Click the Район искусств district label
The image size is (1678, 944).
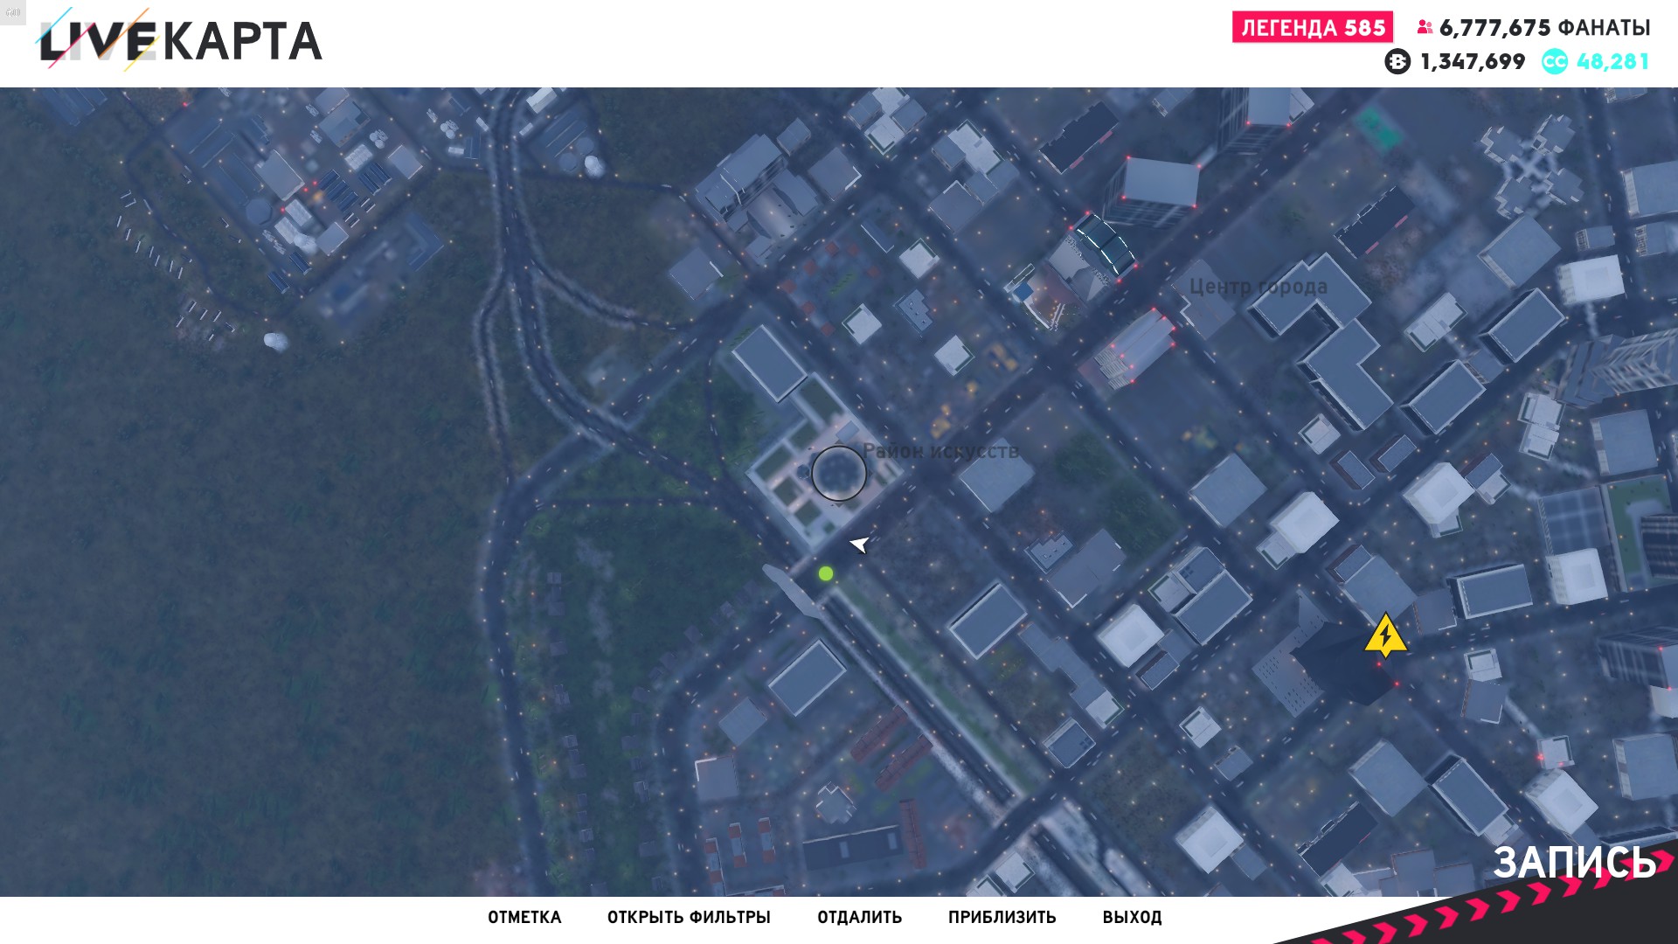940,451
